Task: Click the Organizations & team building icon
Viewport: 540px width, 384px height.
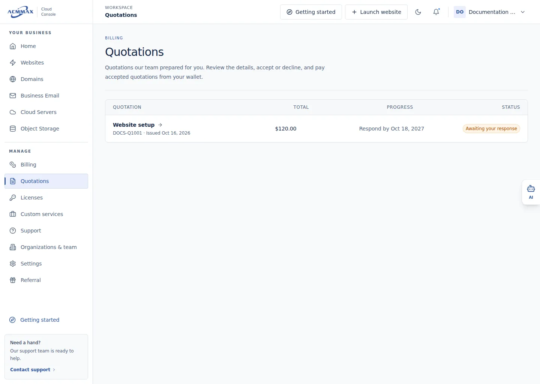Action: (x=13, y=247)
